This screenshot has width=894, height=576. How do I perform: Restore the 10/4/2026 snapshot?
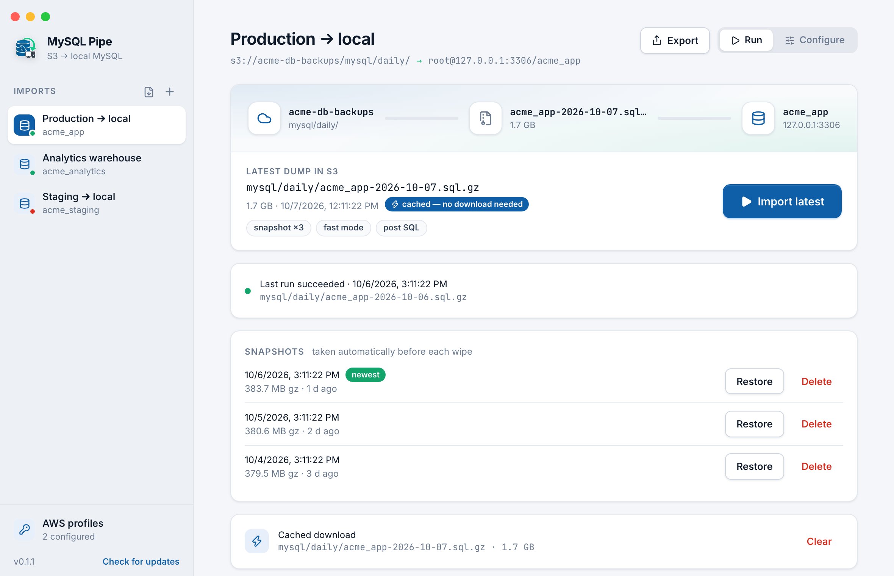pos(755,466)
